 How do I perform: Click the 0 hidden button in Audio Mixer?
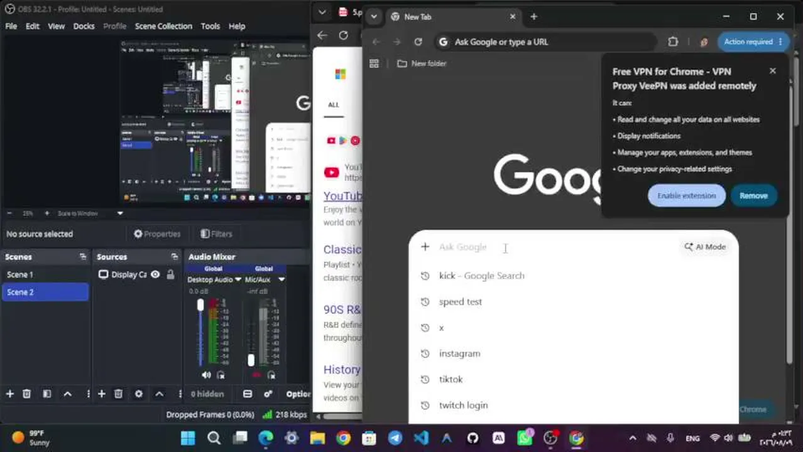click(x=207, y=394)
